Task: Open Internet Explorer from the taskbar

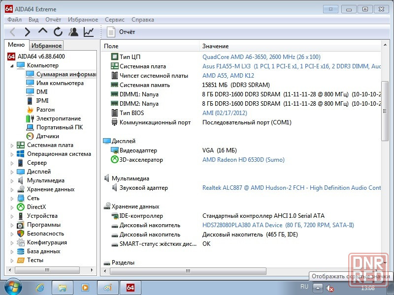Action: 40,288
